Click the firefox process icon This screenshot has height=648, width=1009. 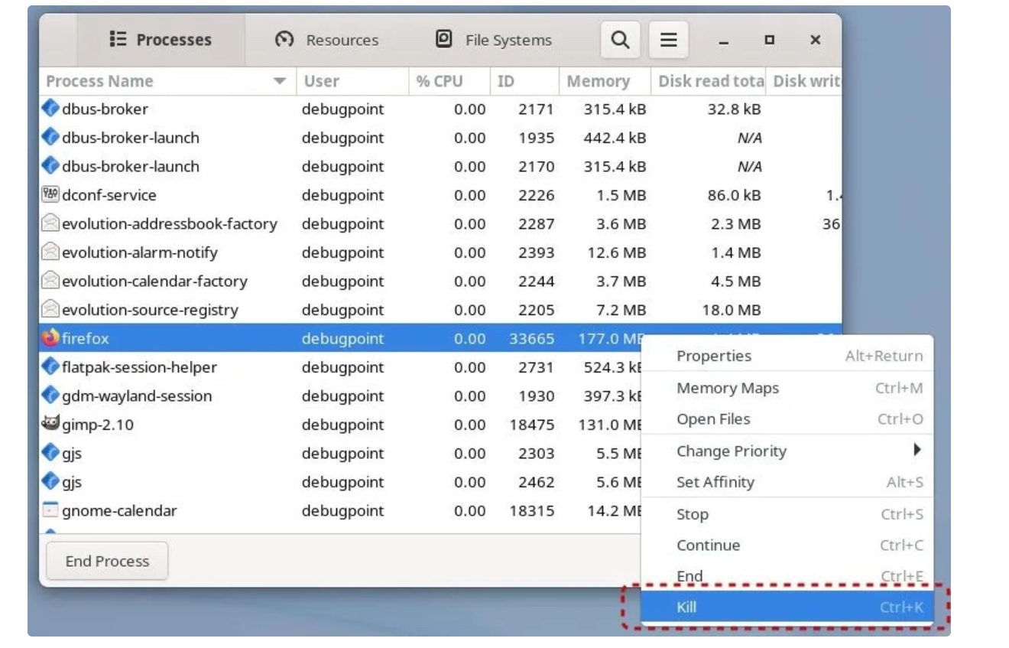tap(50, 338)
